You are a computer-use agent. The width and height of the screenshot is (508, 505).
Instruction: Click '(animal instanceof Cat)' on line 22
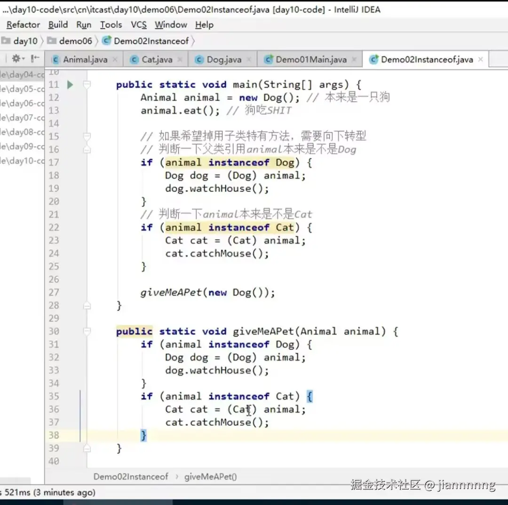230,227
